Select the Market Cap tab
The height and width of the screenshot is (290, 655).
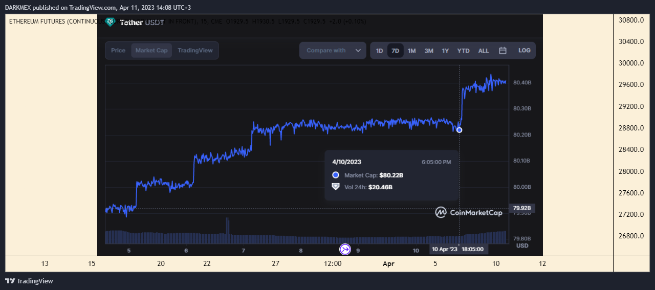[151, 51]
